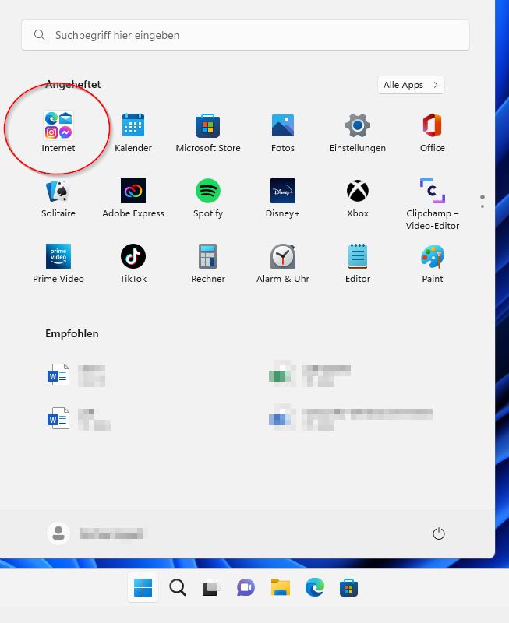The image size is (509, 623).
Task: Open Task View in the taskbar
Action: [x=211, y=588]
